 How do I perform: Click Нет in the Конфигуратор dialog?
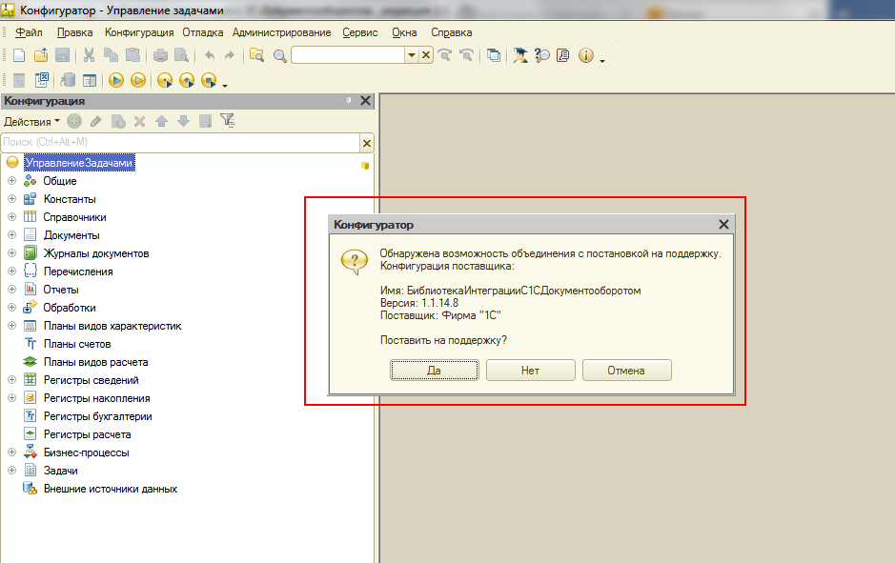530,371
